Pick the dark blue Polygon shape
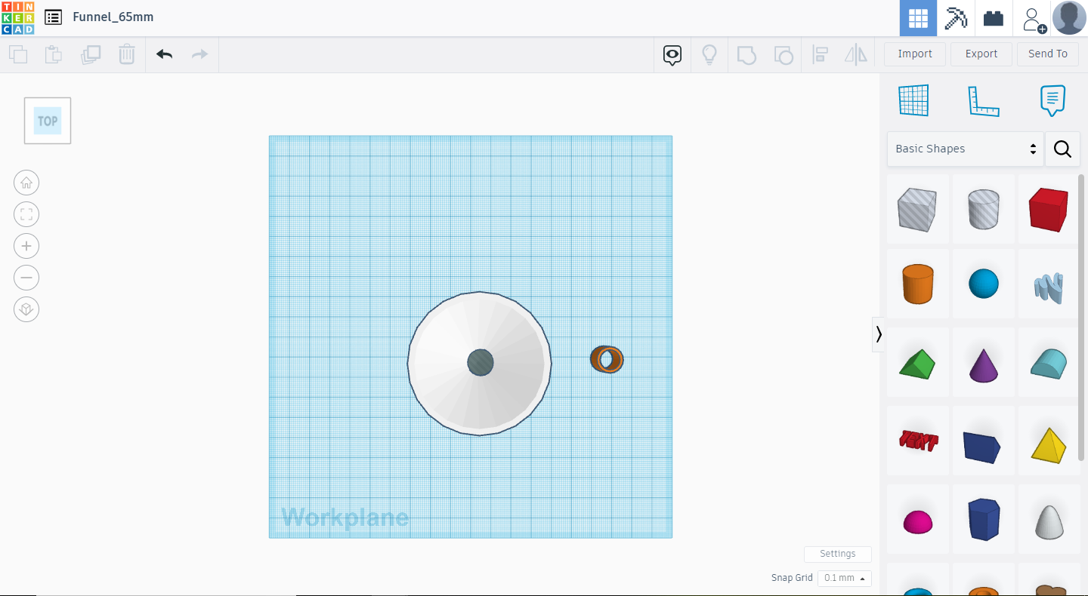1088x596 pixels. click(x=983, y=519)
